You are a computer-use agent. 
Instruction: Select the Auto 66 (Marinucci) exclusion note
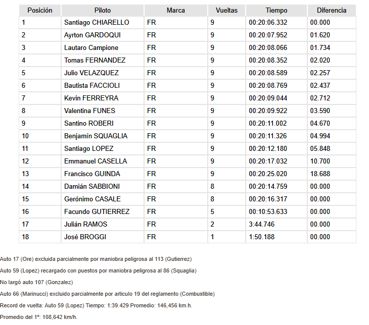[107, 294]
